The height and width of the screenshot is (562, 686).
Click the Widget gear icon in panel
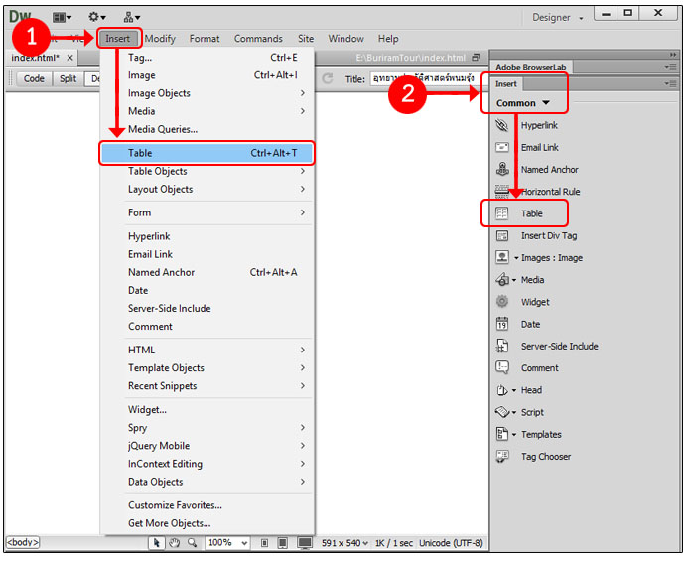click(502, 302)
